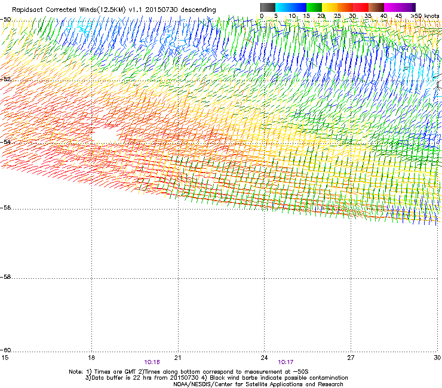Click the "45" label under the color scale
442x388 pixels.
pyautogui.click(x=398, y=16)
